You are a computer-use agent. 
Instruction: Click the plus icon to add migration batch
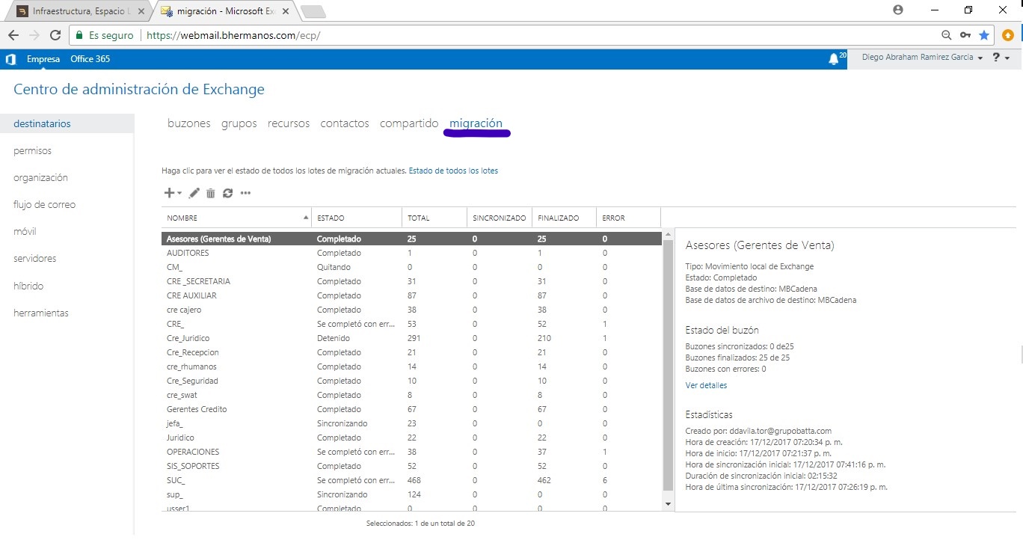pos(169,193)
